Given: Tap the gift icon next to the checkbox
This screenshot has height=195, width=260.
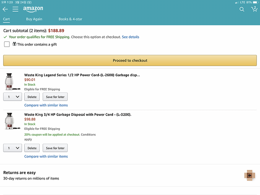Looking at the screenshot, I should tap(14, 44).
